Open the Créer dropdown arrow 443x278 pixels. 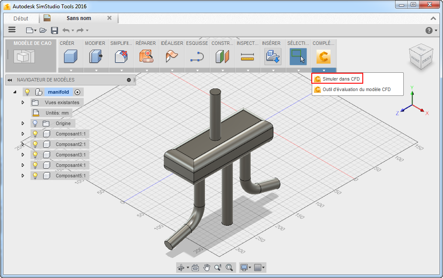pos(71,70)
